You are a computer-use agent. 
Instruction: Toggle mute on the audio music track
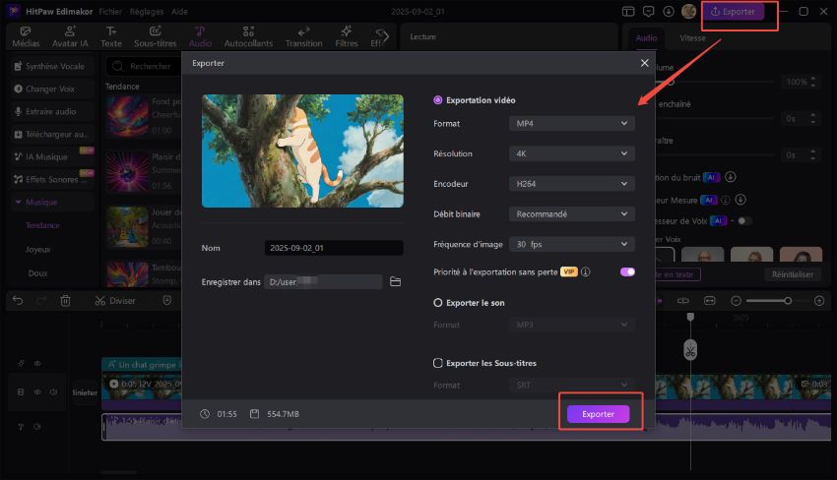37,427
